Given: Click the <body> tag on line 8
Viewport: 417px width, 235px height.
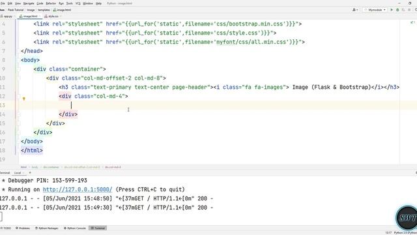Looking at the screenshot, I should [x=30, y=60].
